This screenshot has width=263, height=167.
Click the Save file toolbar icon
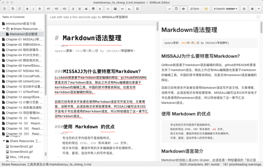5,9
